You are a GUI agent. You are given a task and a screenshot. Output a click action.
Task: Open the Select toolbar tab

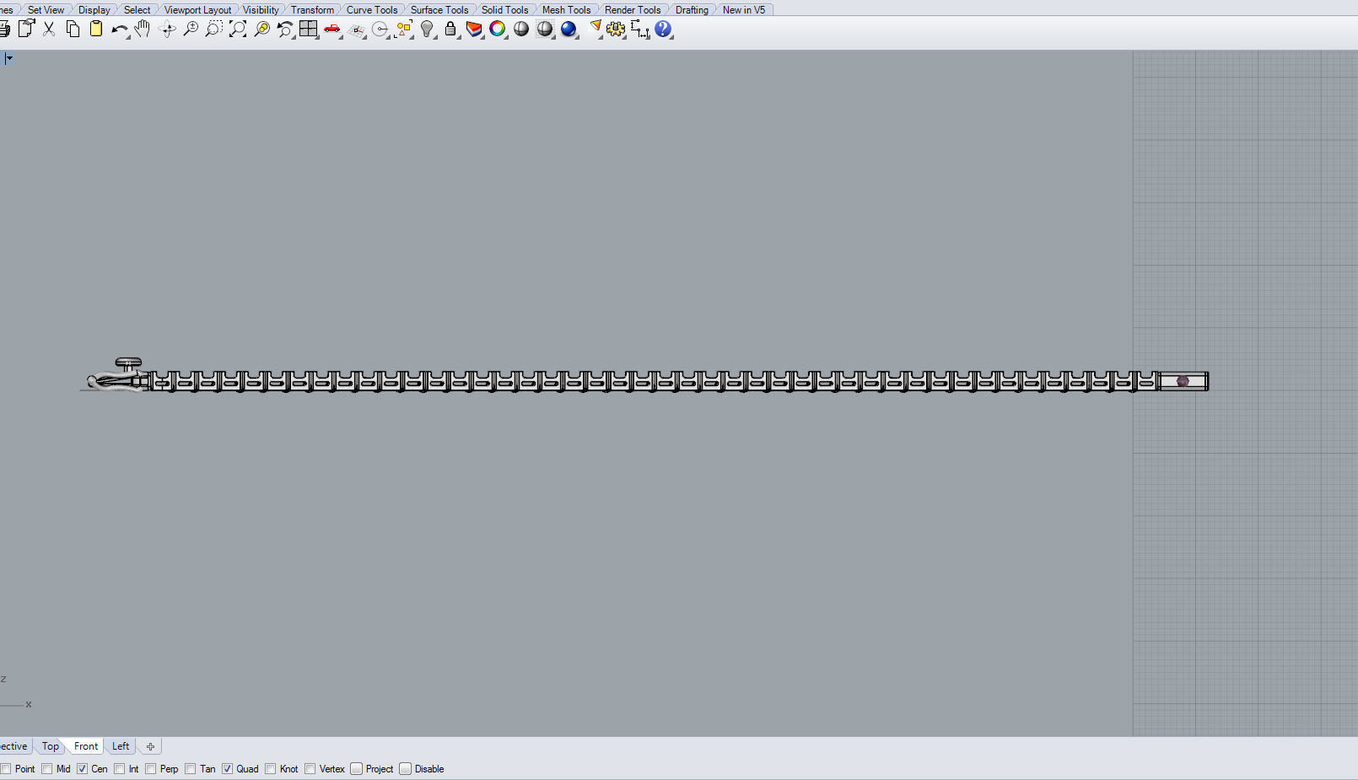pos(137,10)
